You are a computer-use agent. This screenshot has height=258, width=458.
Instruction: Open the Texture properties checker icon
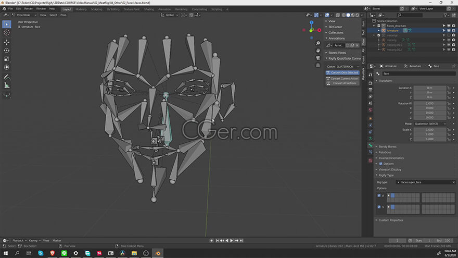[371, 161]
